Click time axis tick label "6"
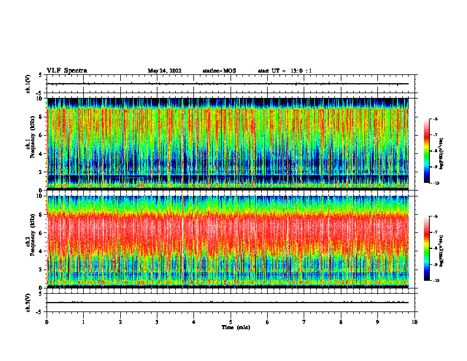 coord(268,322)
